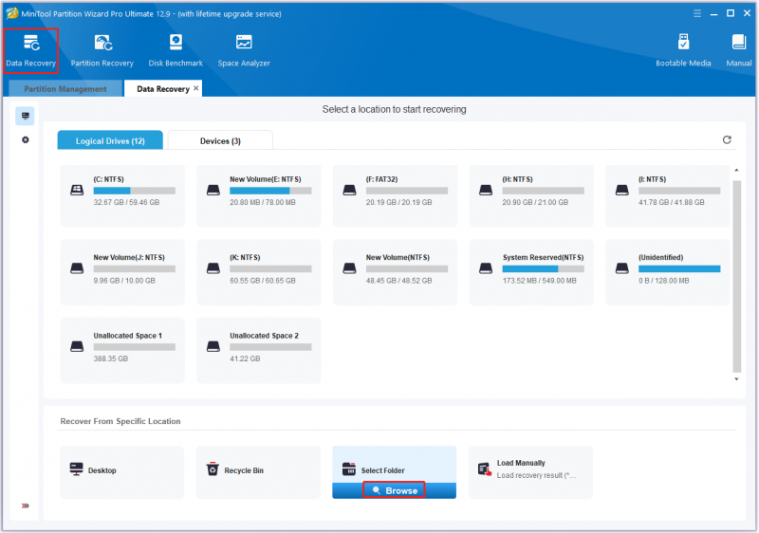Select the New Volume J: NTFS drive icon
Viewport: 759px width, 533px height.
(77, 268)
